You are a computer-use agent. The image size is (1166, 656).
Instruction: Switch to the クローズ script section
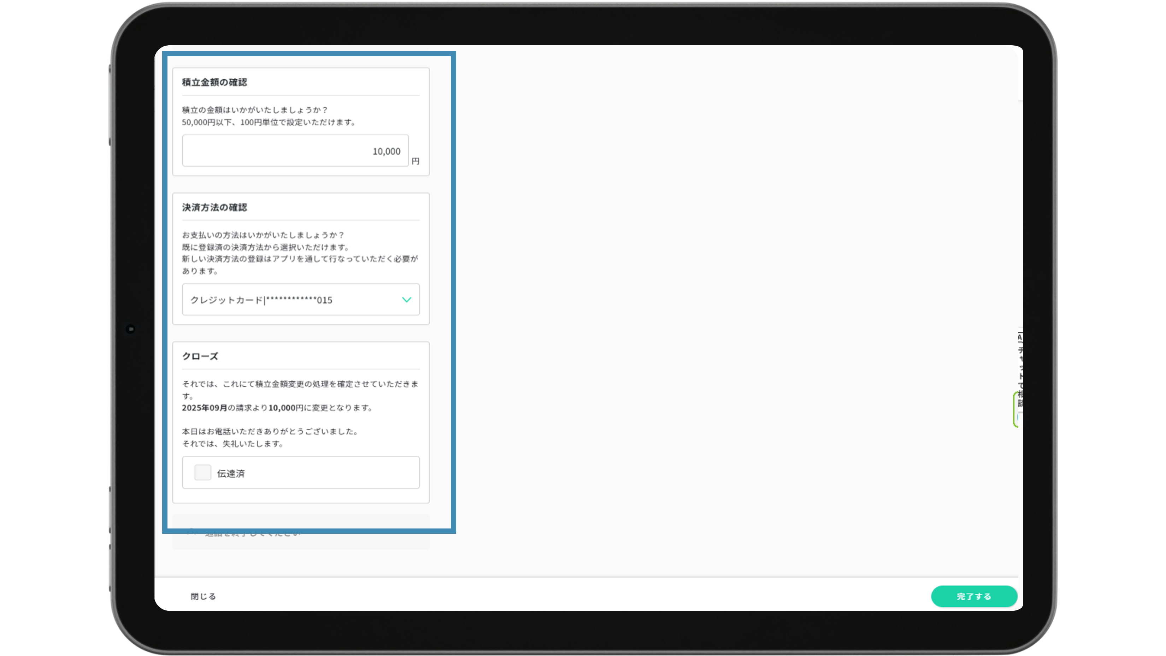coord(200,356)
